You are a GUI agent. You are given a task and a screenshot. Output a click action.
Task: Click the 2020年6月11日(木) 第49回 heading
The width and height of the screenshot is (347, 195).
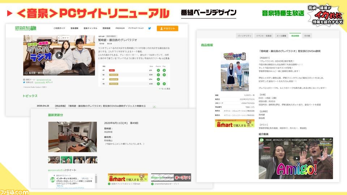coord(121,123)
